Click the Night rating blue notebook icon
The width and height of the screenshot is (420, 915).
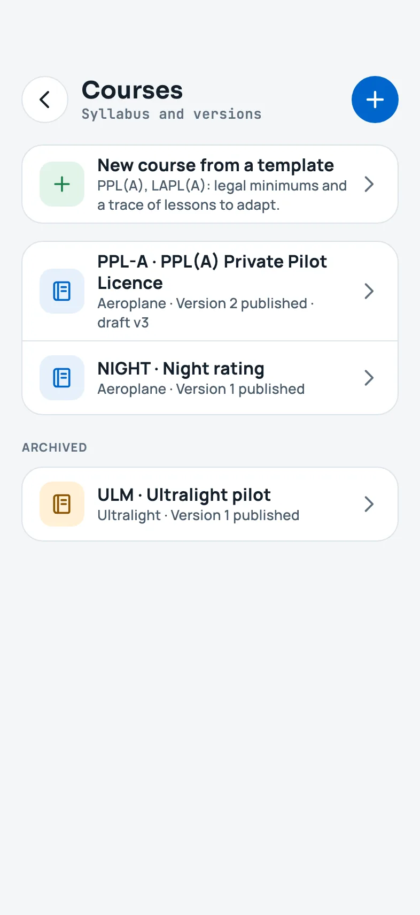tap(62, 378)
